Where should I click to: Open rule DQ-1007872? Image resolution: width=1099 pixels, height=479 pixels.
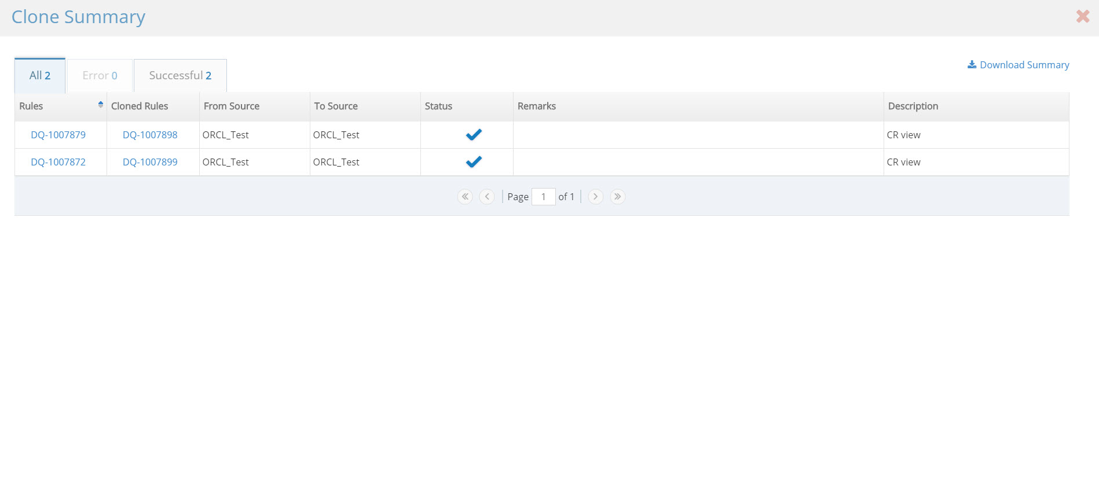click(58, 162)
